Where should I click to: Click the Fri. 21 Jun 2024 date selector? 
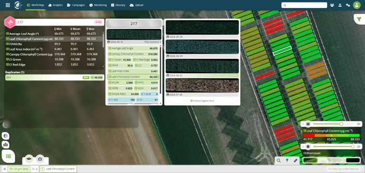tap(19, 169)
